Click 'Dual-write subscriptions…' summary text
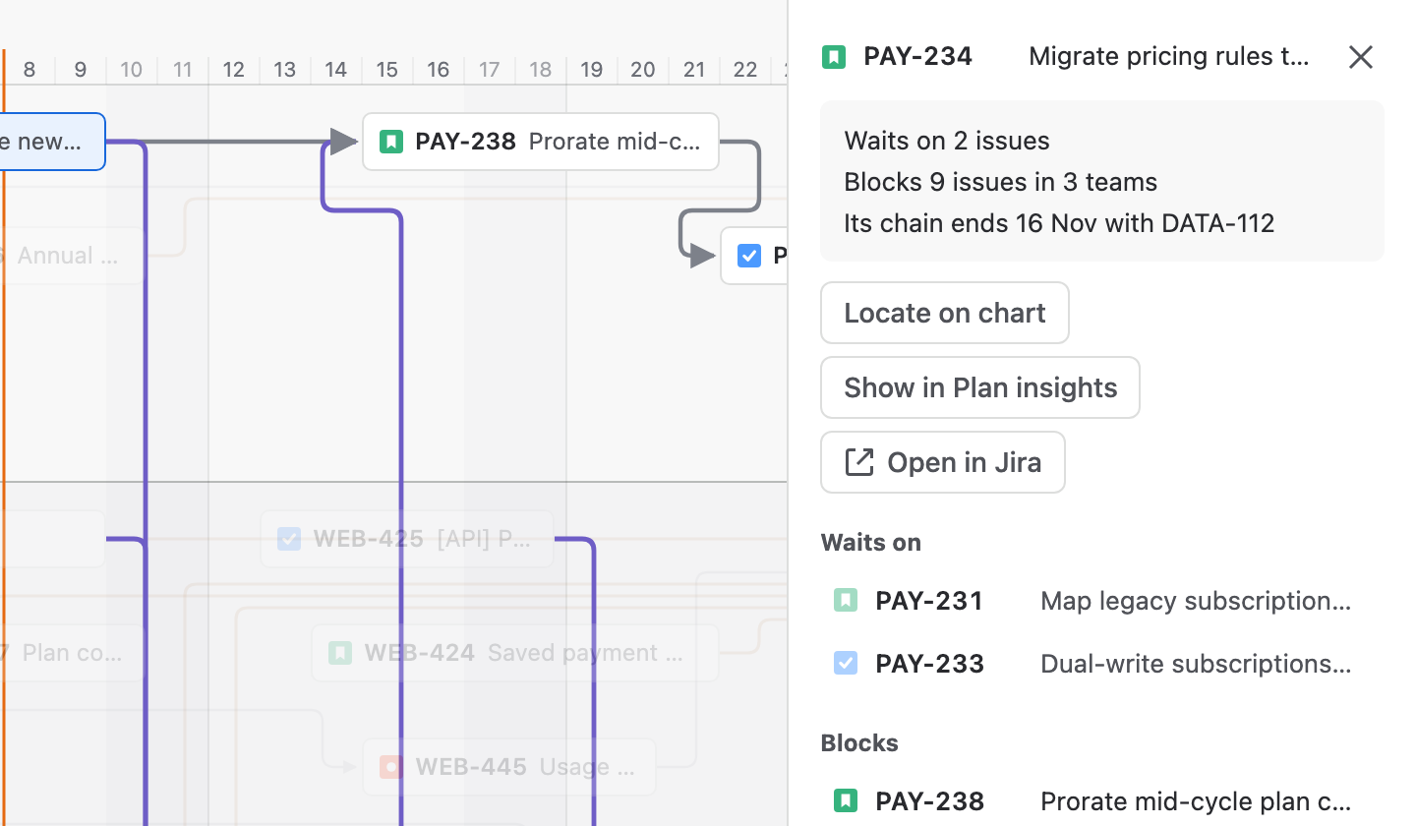1416x826 pixels. (1196, 664)
